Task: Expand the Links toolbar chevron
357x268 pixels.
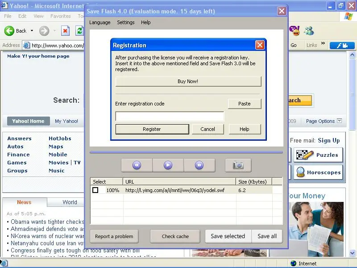Action: point(323,43)
